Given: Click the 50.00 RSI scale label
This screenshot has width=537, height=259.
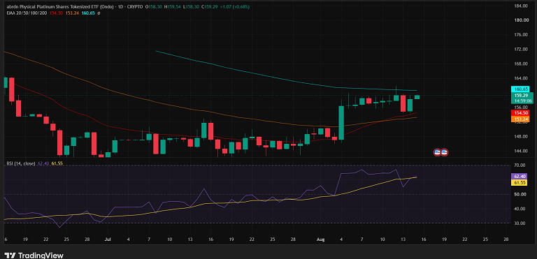Looking at the screenshot, I should point(520,194).
